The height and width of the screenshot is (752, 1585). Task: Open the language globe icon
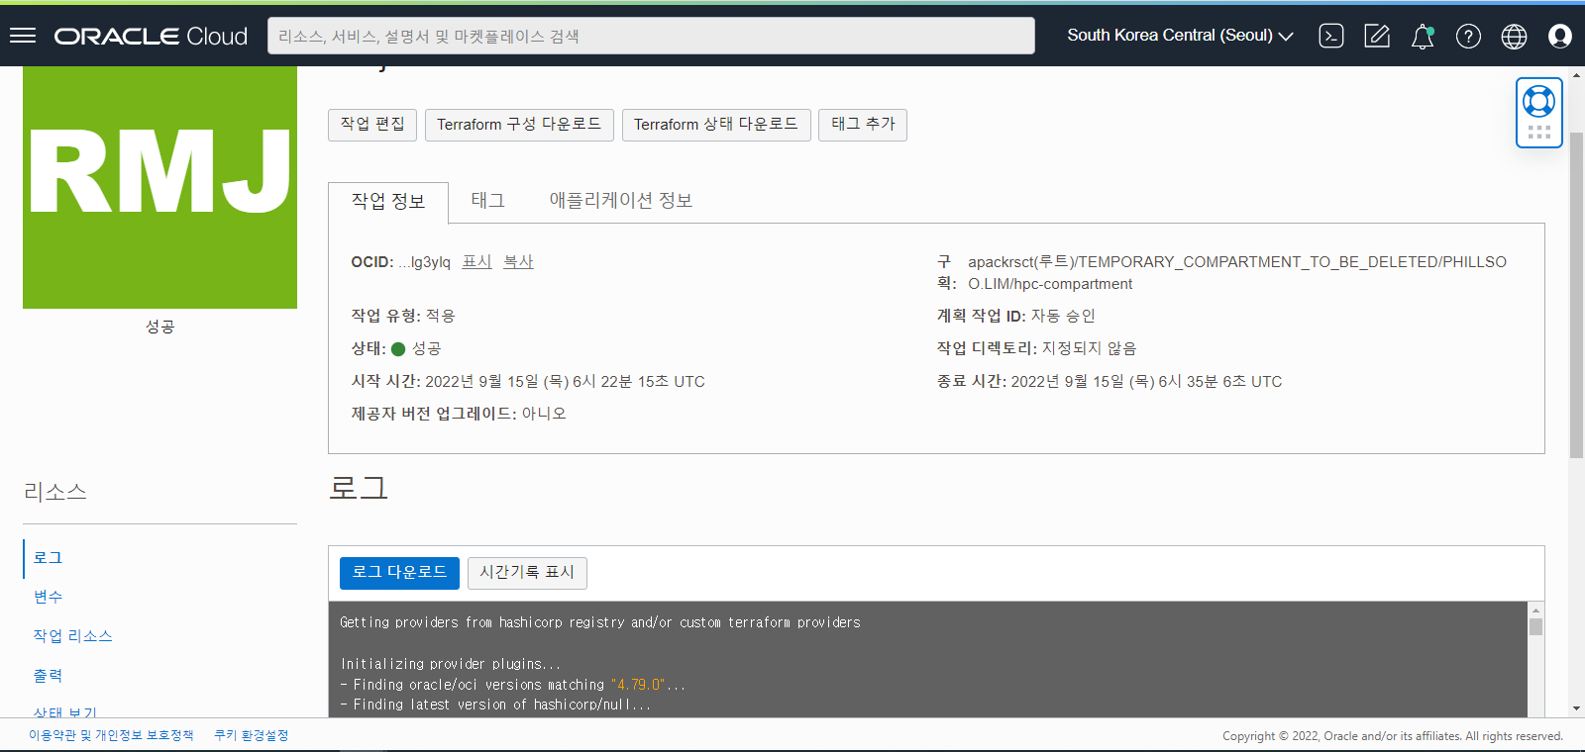pos(1514,37)
